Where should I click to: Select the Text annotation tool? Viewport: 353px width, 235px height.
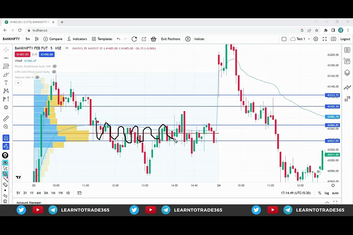(6, 83)
